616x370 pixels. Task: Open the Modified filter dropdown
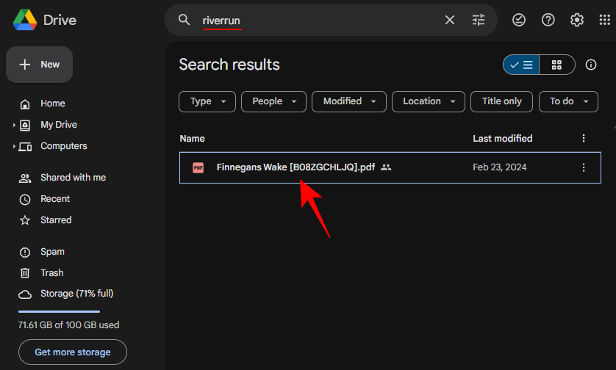[349, 101]
